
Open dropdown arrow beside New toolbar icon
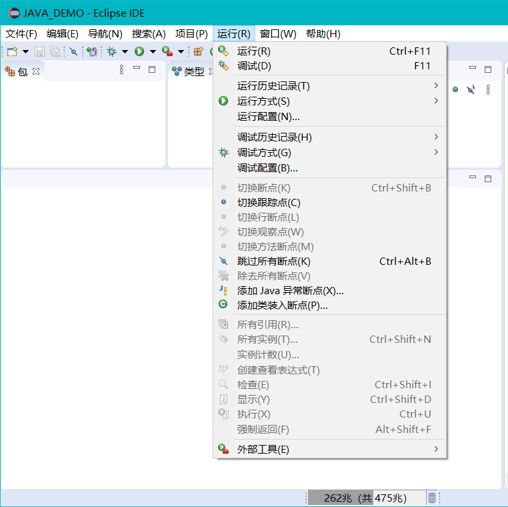tap(25, 51)
